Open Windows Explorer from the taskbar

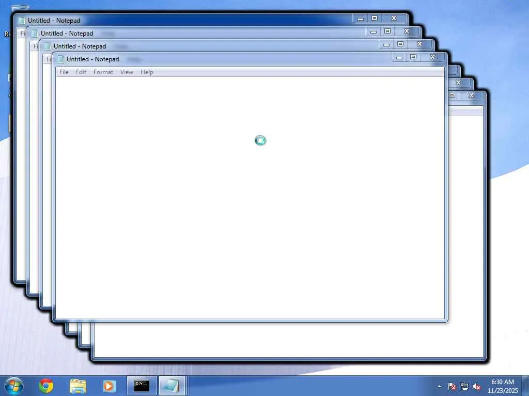click(x=78, y=386)
